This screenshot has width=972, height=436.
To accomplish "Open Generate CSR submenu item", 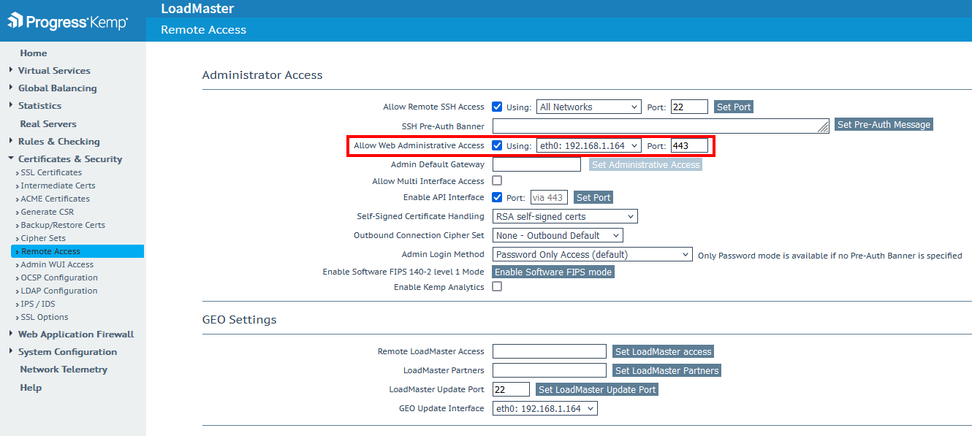I will click(47, 212).
